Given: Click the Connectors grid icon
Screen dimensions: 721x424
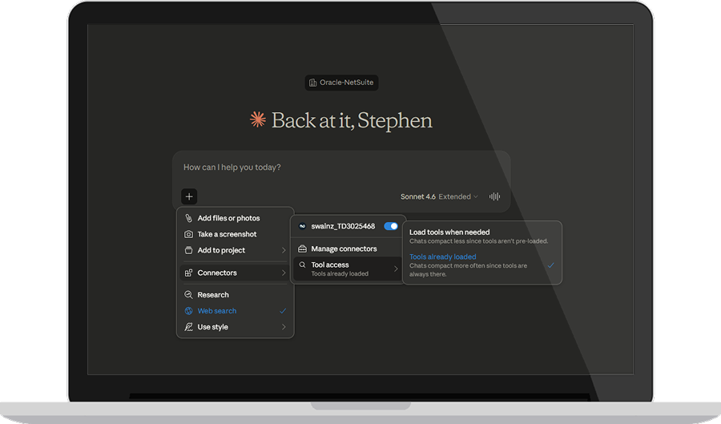Looking at the screenshot, I should [188, 273].
